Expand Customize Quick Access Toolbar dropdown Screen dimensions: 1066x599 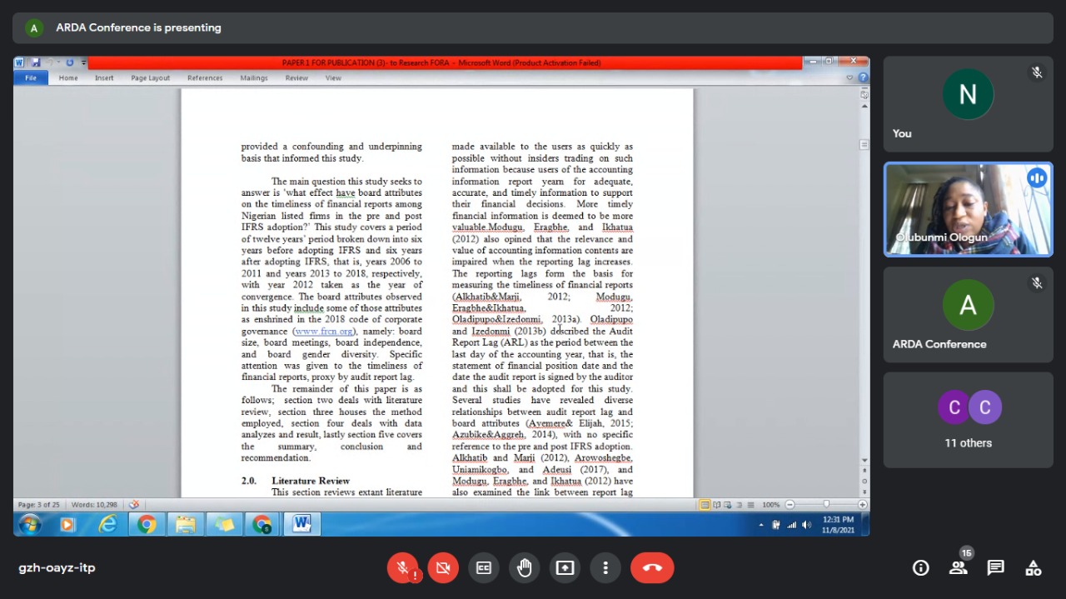[83, 62]
